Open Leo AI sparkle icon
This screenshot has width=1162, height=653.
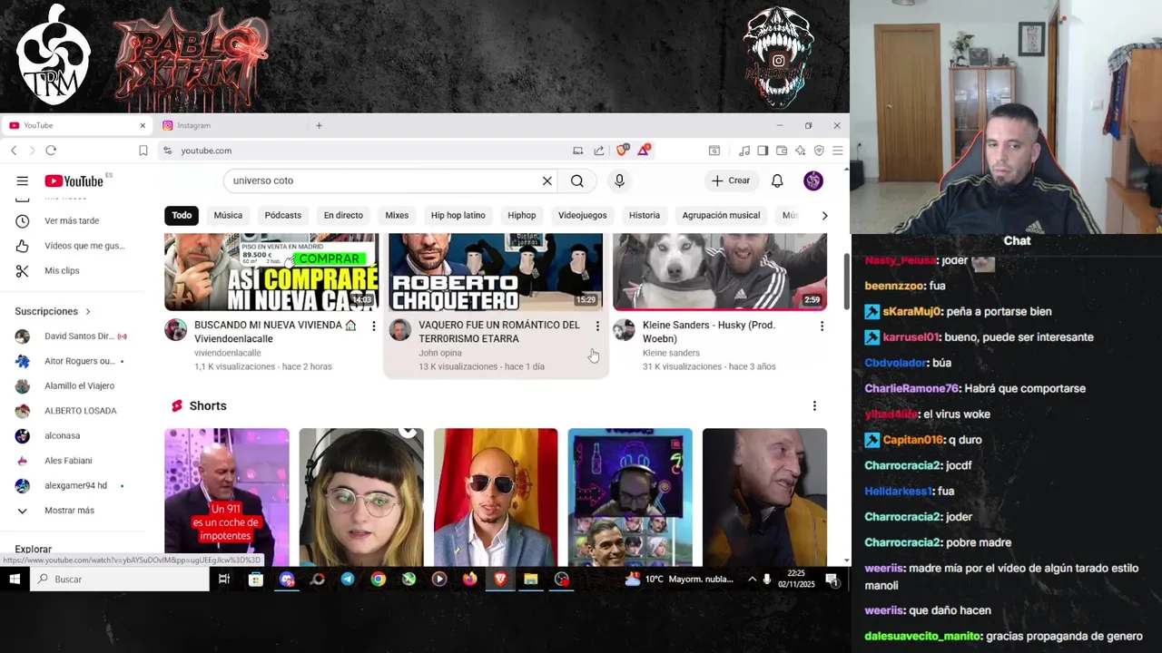tap(800, 151)
